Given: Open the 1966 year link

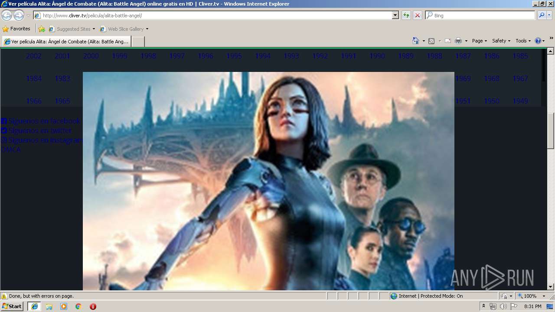Looking at the screenshot, I should point(34,101).
